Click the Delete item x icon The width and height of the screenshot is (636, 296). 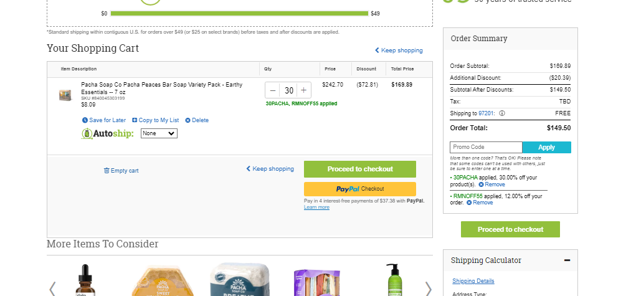(187, 120)
